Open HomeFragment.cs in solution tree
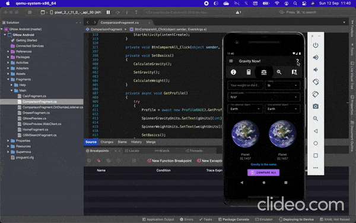 (35, 130)
